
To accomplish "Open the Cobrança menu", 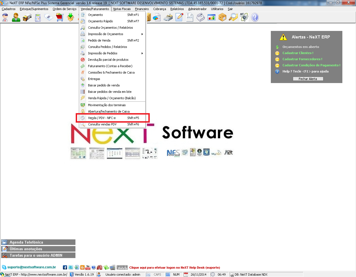I will (x=159, y=9).
